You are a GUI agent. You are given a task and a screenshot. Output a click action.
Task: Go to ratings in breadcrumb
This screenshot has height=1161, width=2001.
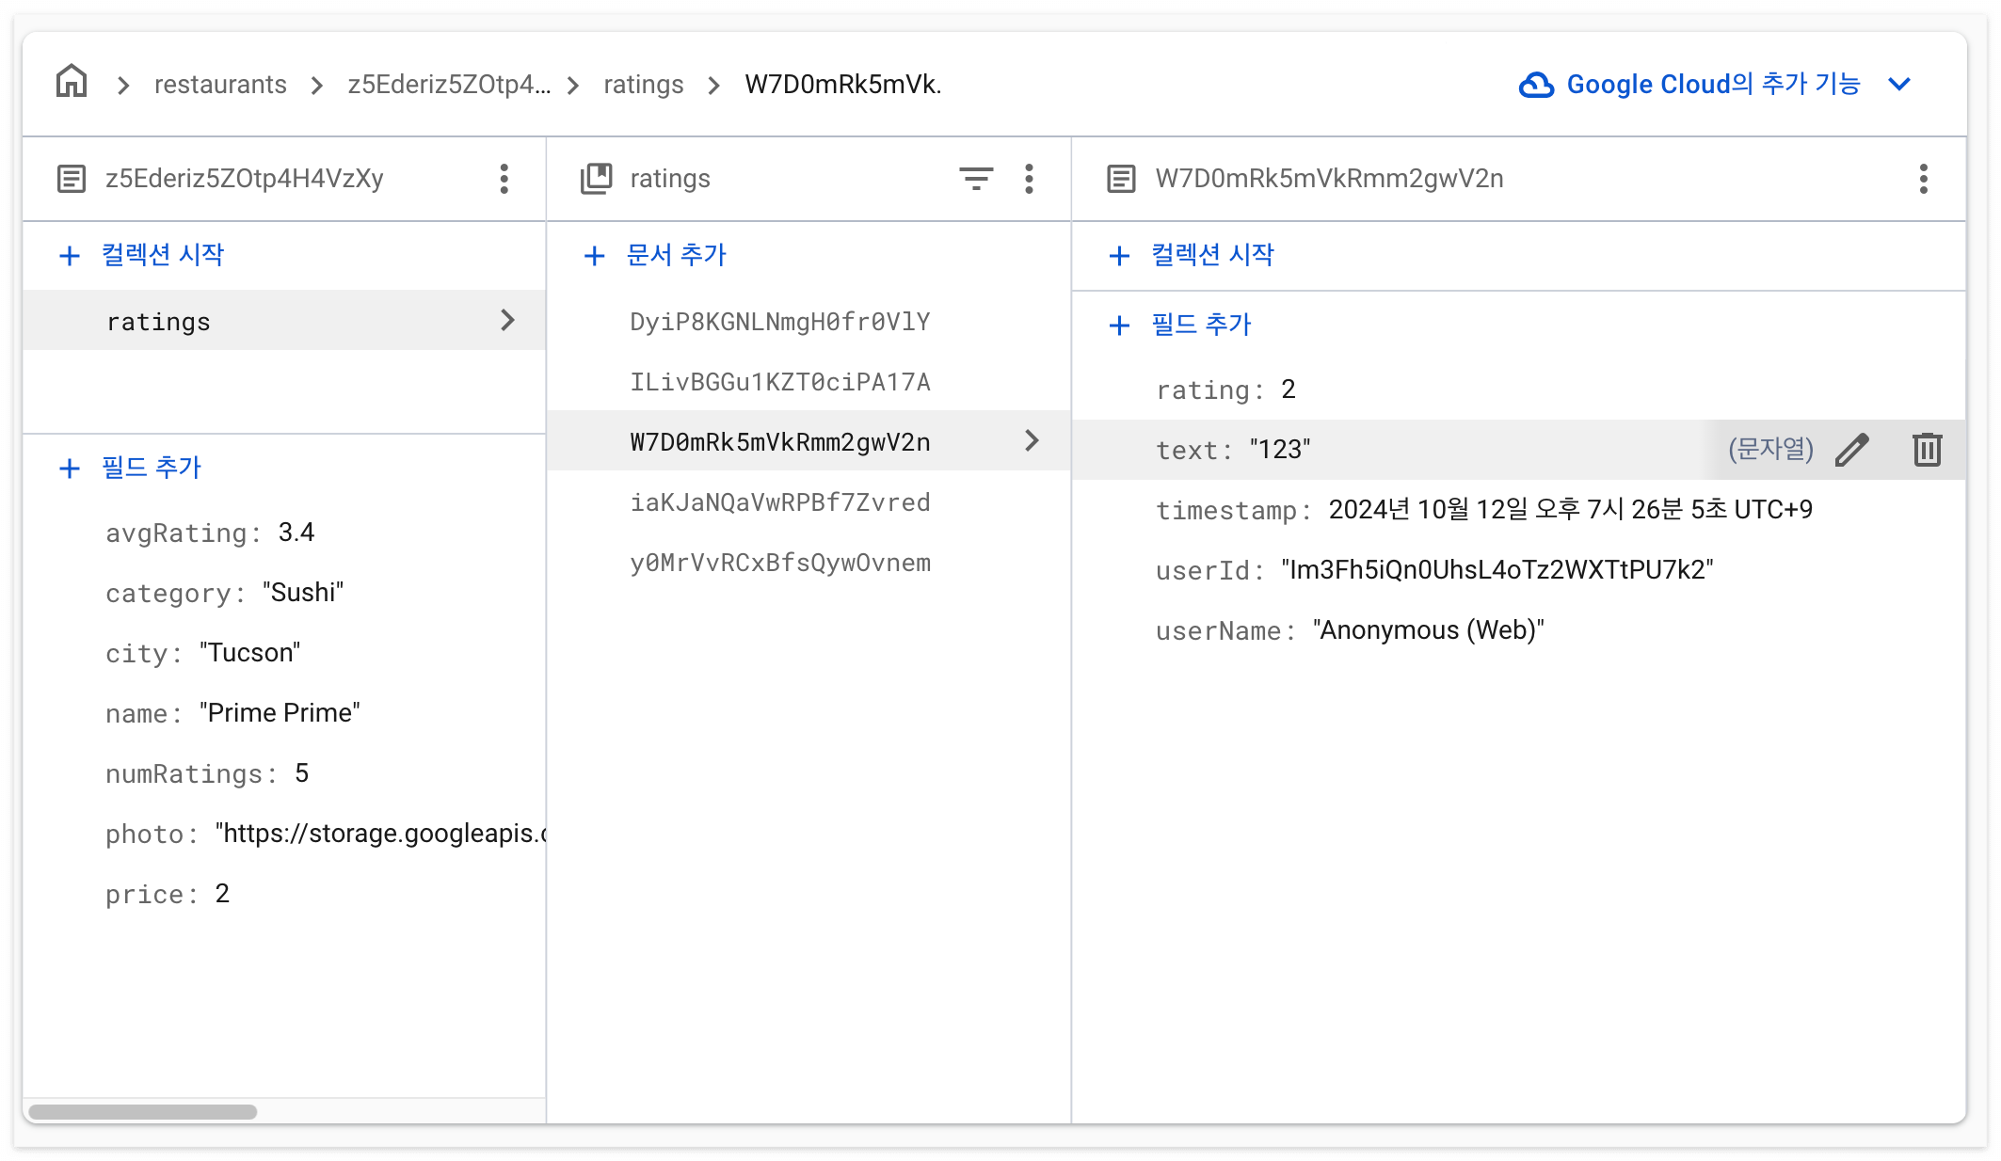point(643,85)
